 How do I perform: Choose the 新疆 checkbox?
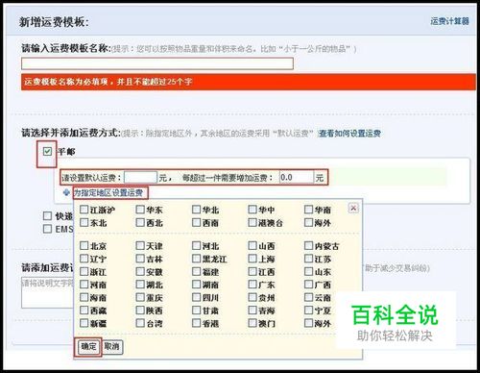click(84, 323)
